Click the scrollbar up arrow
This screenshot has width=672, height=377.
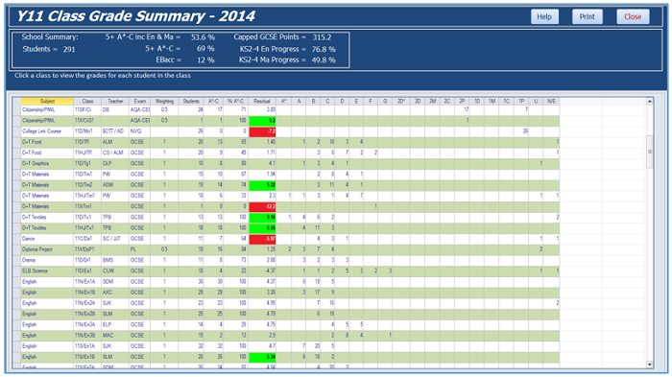pyautogui.click(x=650, y=101)
